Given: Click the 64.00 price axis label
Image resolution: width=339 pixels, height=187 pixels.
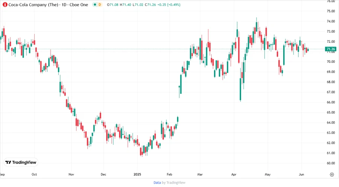Looking at the screenshot, I should 331,122.
